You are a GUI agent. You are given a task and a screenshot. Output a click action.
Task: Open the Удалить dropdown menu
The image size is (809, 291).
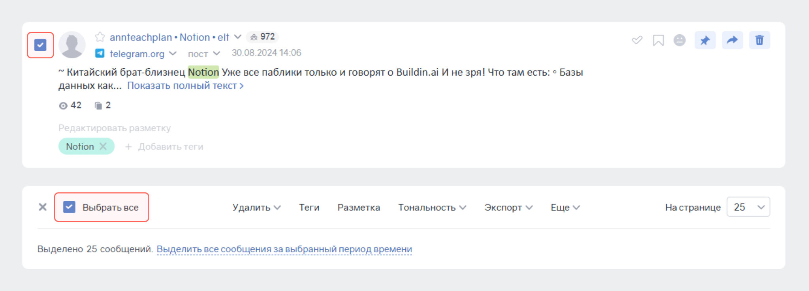coord(256,207)
